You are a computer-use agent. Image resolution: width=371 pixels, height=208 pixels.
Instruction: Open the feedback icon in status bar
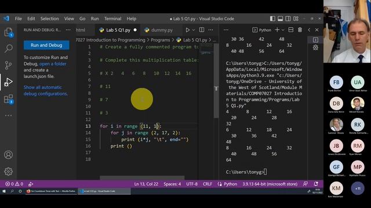(305, 184)
